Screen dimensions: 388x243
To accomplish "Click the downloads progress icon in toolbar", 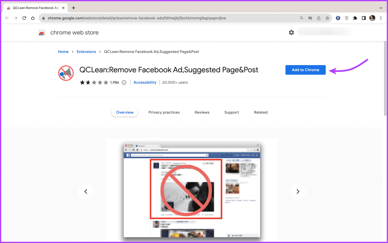I will tap(338, 18).
